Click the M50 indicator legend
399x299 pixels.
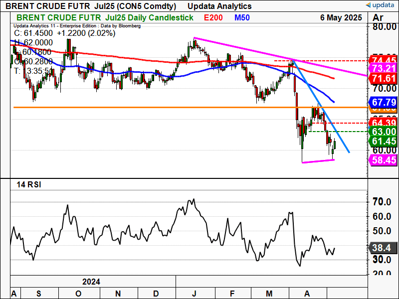pyautogui.click(x=242, y=17)
